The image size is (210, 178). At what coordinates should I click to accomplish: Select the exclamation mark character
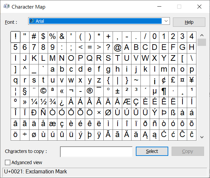(15, 37)
